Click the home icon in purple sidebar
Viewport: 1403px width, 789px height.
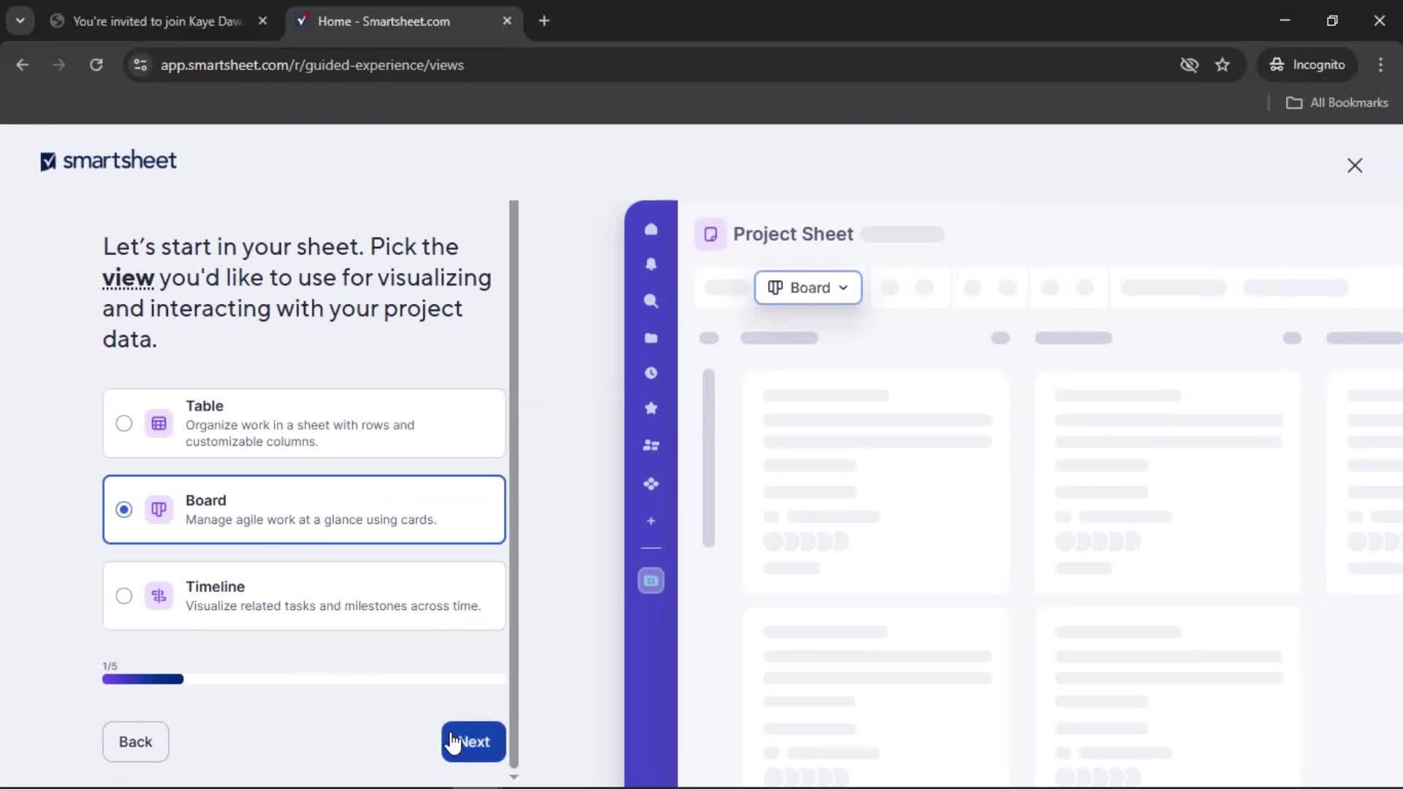pos(650,229)
